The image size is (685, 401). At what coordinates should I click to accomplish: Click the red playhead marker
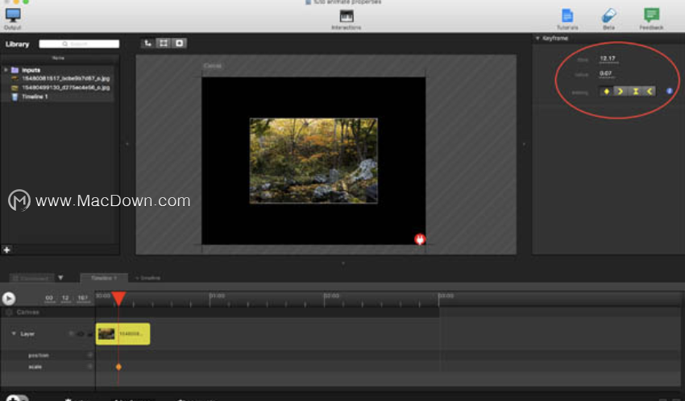pos(118,299)
